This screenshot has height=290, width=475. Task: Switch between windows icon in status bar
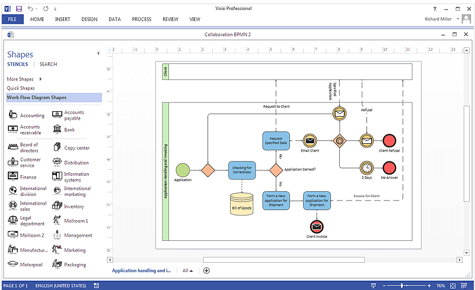pos(465,285)
